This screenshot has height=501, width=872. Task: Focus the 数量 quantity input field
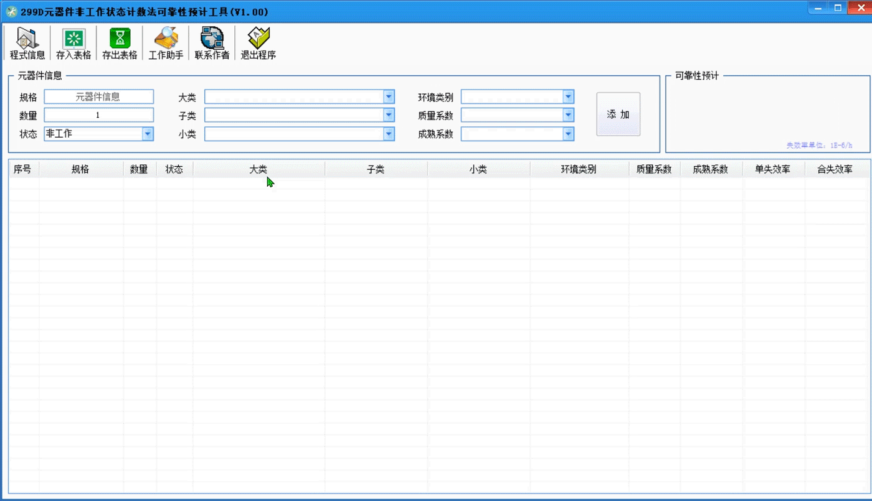pos(98,115)
